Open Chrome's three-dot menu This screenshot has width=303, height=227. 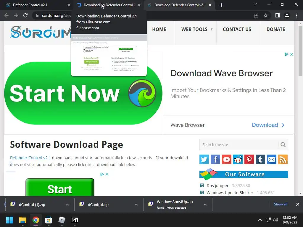[x=296, y=15]
